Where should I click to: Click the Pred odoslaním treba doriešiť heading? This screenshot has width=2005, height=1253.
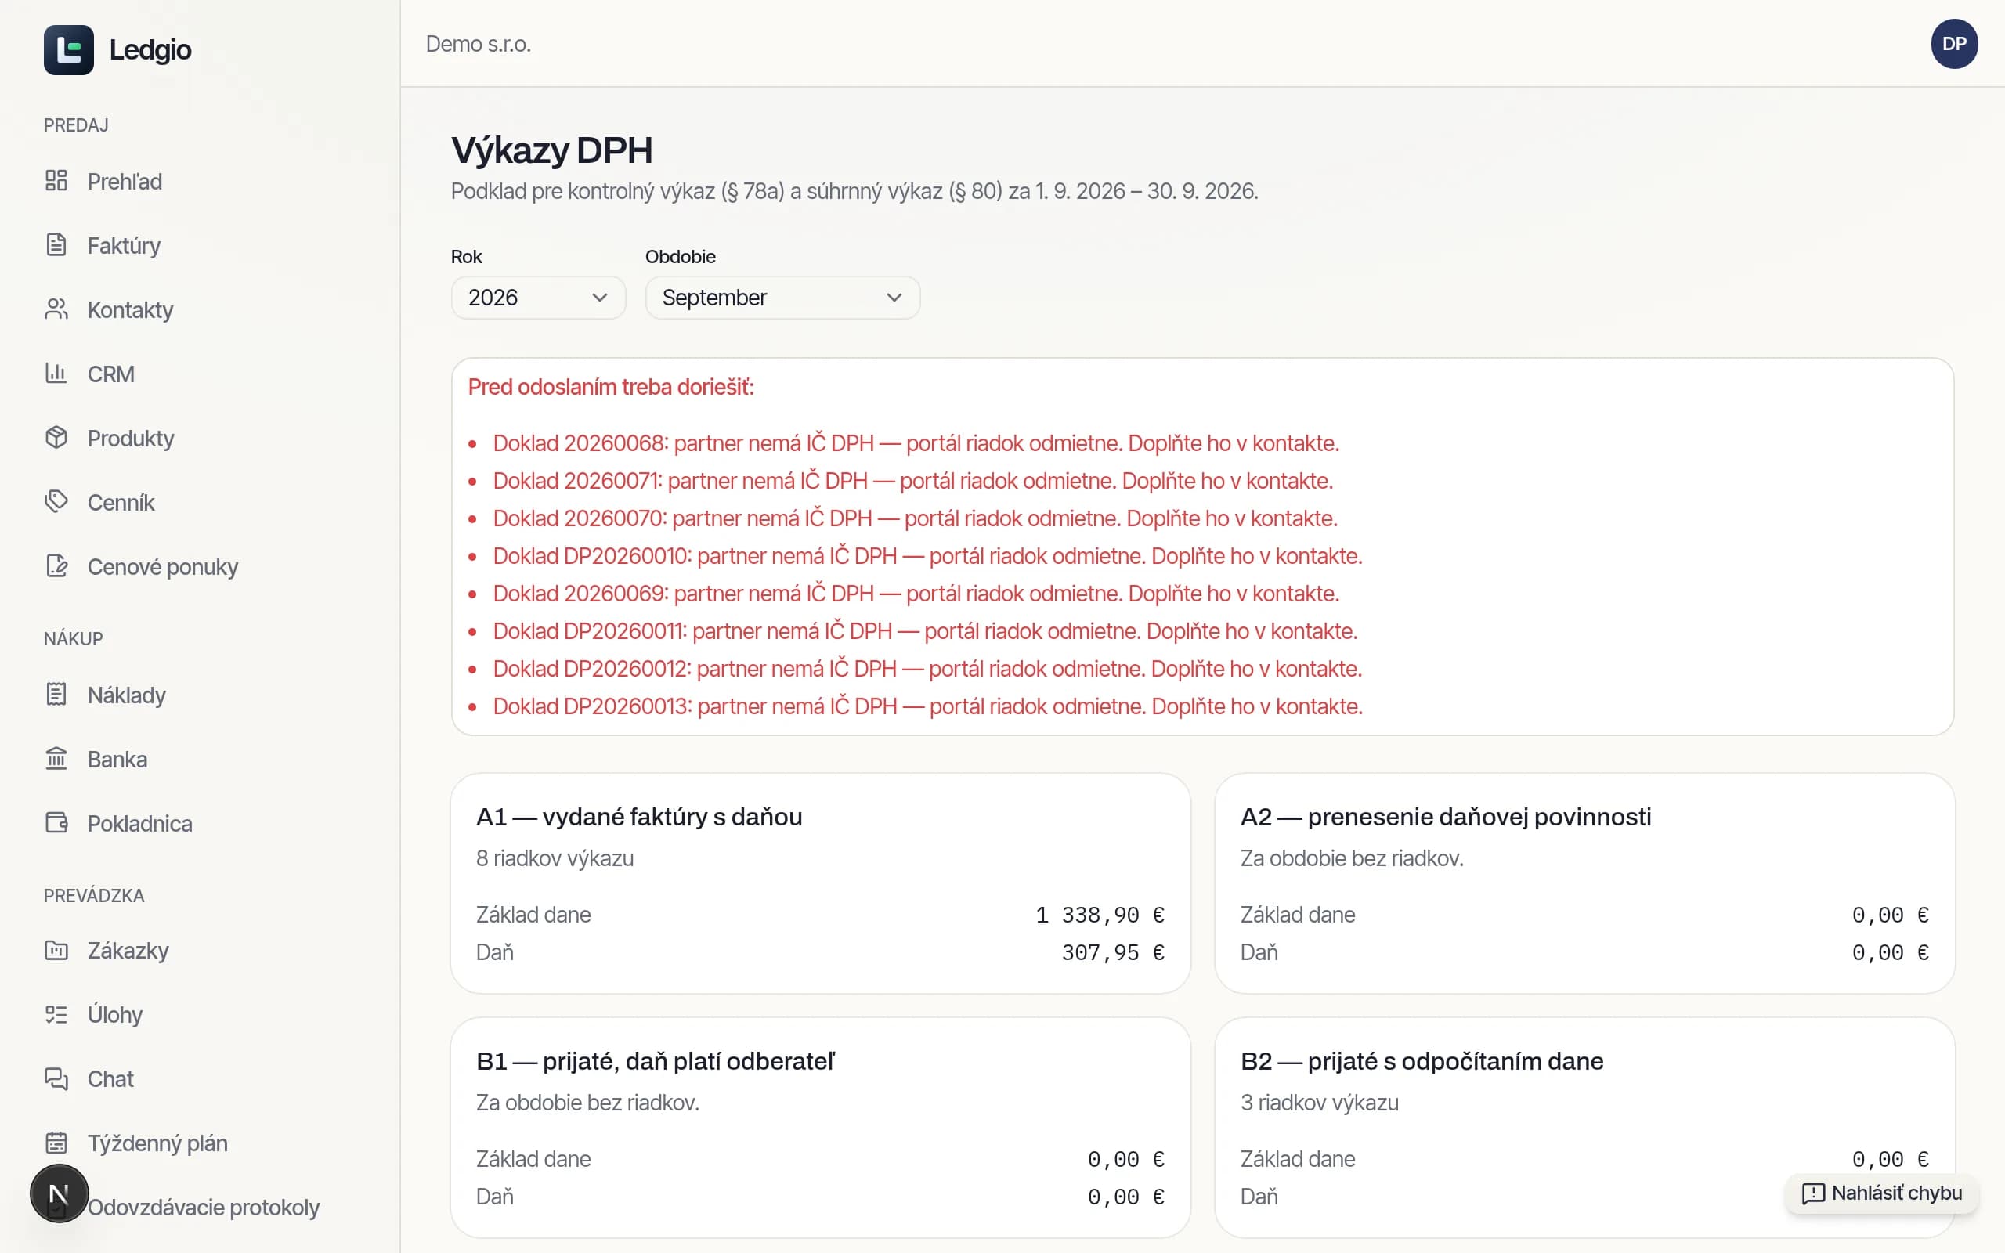coord(611,387)
